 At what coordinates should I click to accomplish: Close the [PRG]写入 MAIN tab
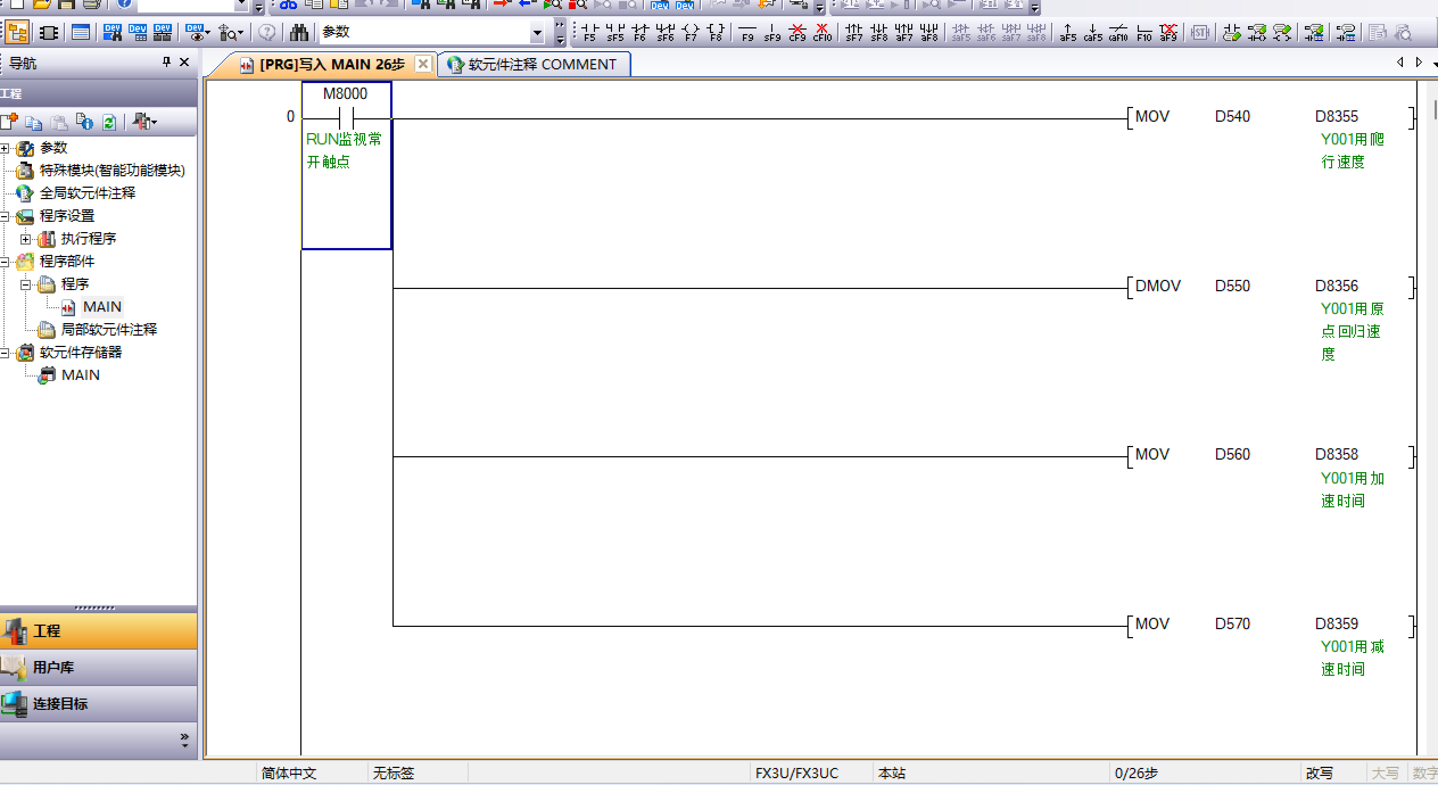[x=423, y=64]
